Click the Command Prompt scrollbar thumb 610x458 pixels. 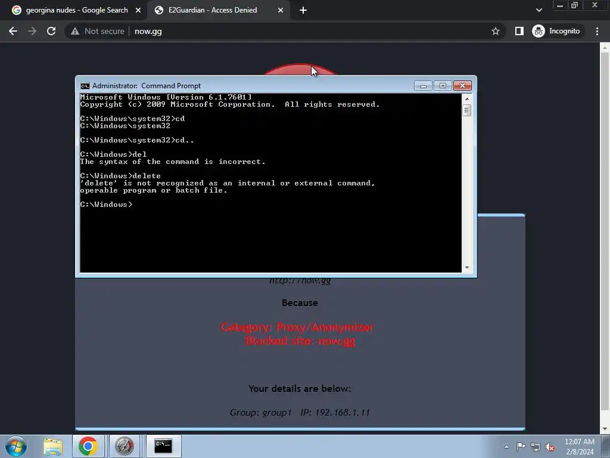point(467,110)
